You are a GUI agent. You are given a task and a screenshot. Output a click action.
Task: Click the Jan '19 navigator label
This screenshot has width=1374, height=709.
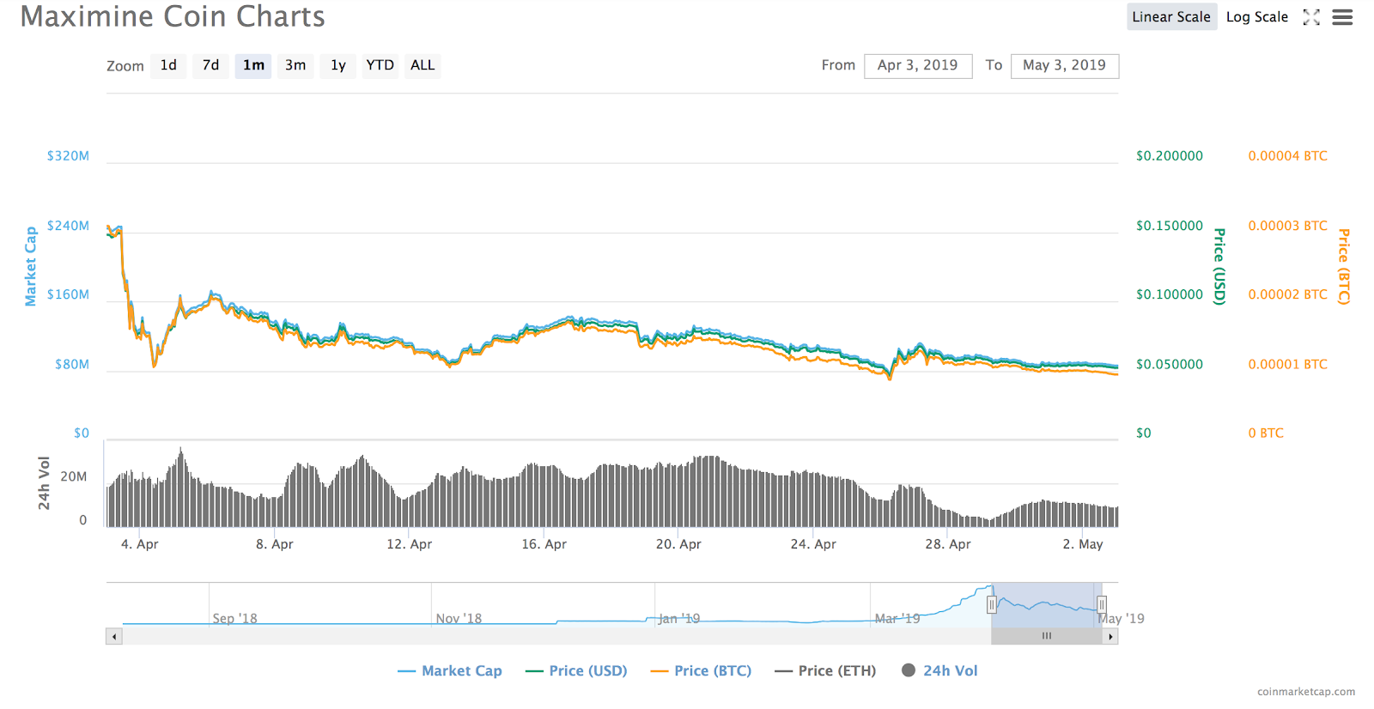coord(679,619)
